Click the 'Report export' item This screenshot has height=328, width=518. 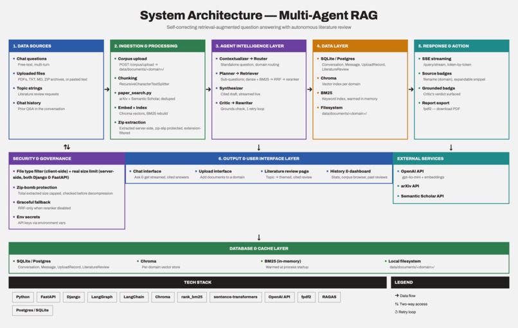436,103
